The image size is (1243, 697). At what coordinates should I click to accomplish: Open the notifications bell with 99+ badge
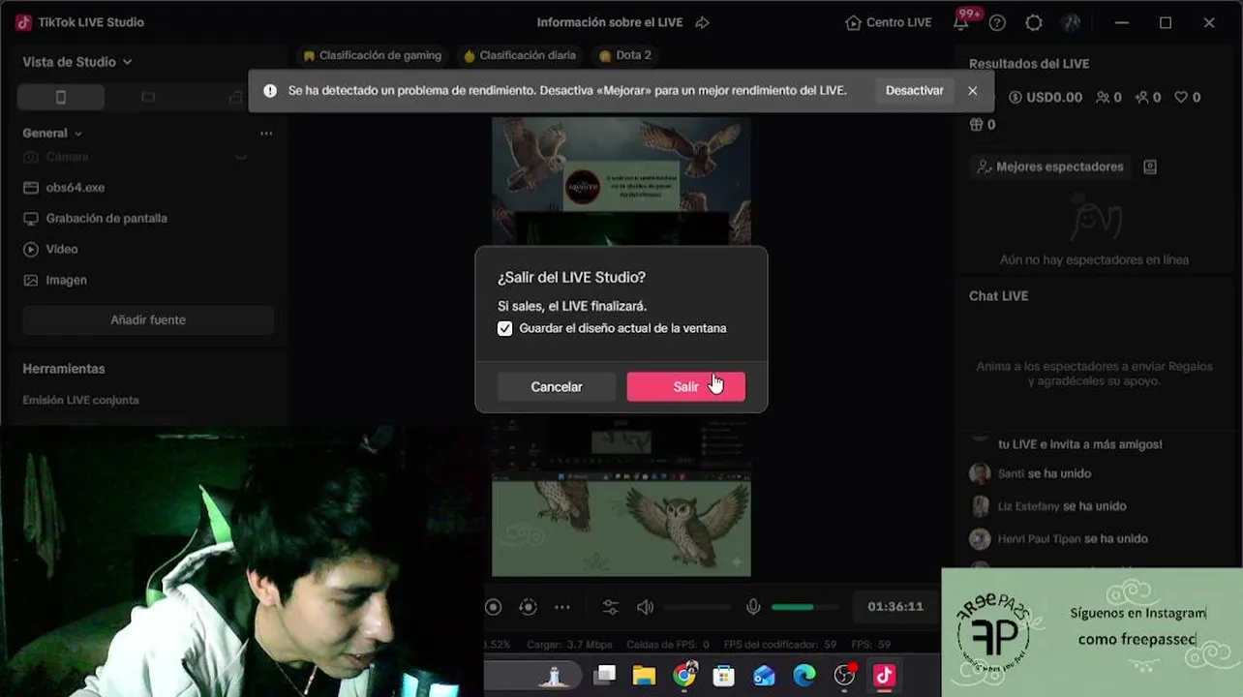(961, 22)
